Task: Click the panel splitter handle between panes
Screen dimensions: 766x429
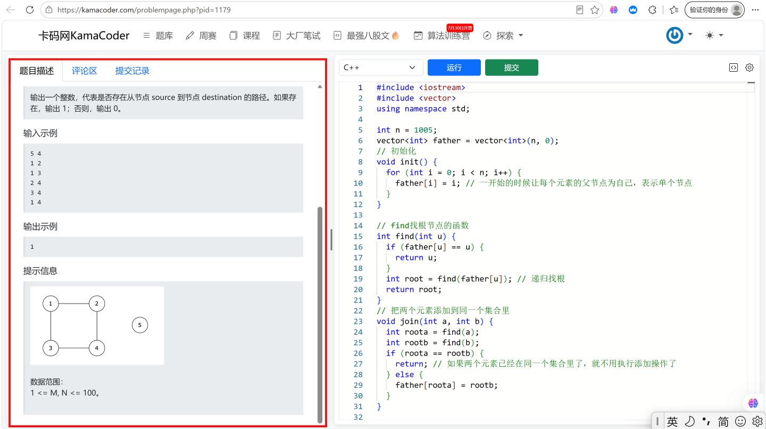Action: (x=331, y=240)
